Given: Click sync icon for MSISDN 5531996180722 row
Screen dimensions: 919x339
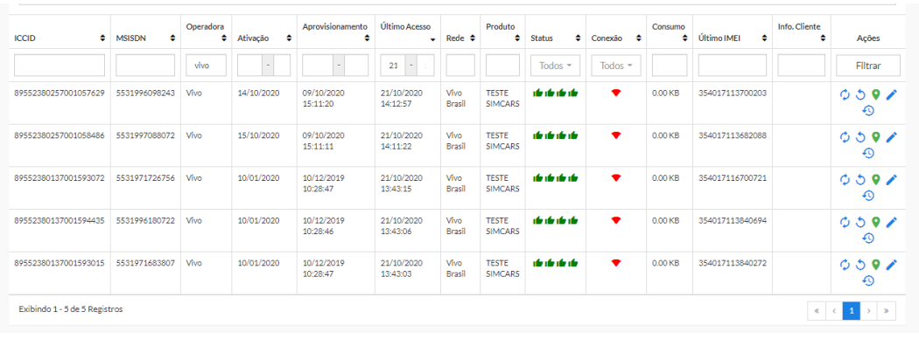Looking at the screenshot, I should coord(845,222).
